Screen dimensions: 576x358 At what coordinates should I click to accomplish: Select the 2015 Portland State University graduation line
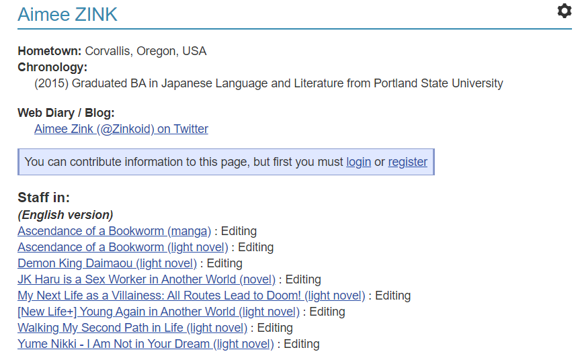(269, 83)
